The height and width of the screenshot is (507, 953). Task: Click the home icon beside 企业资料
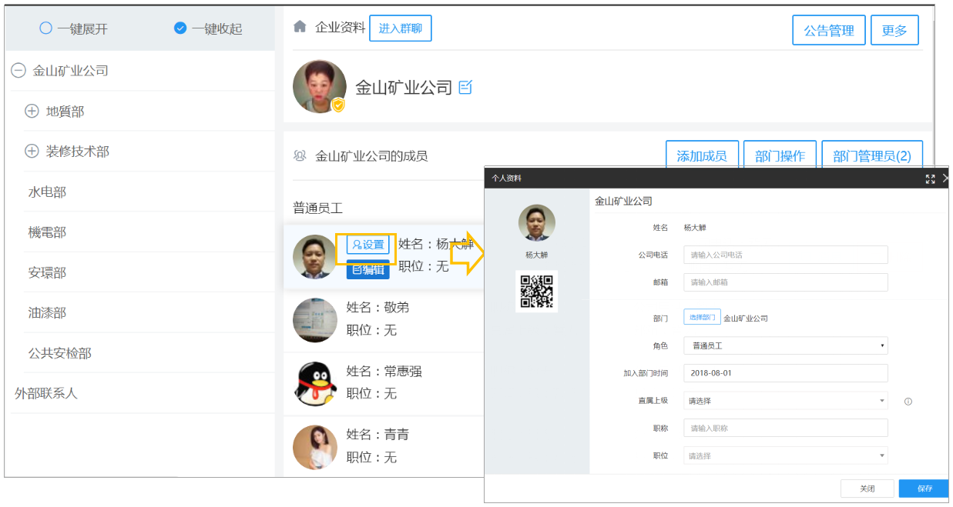pyautogui.click(x=300, y=27)
